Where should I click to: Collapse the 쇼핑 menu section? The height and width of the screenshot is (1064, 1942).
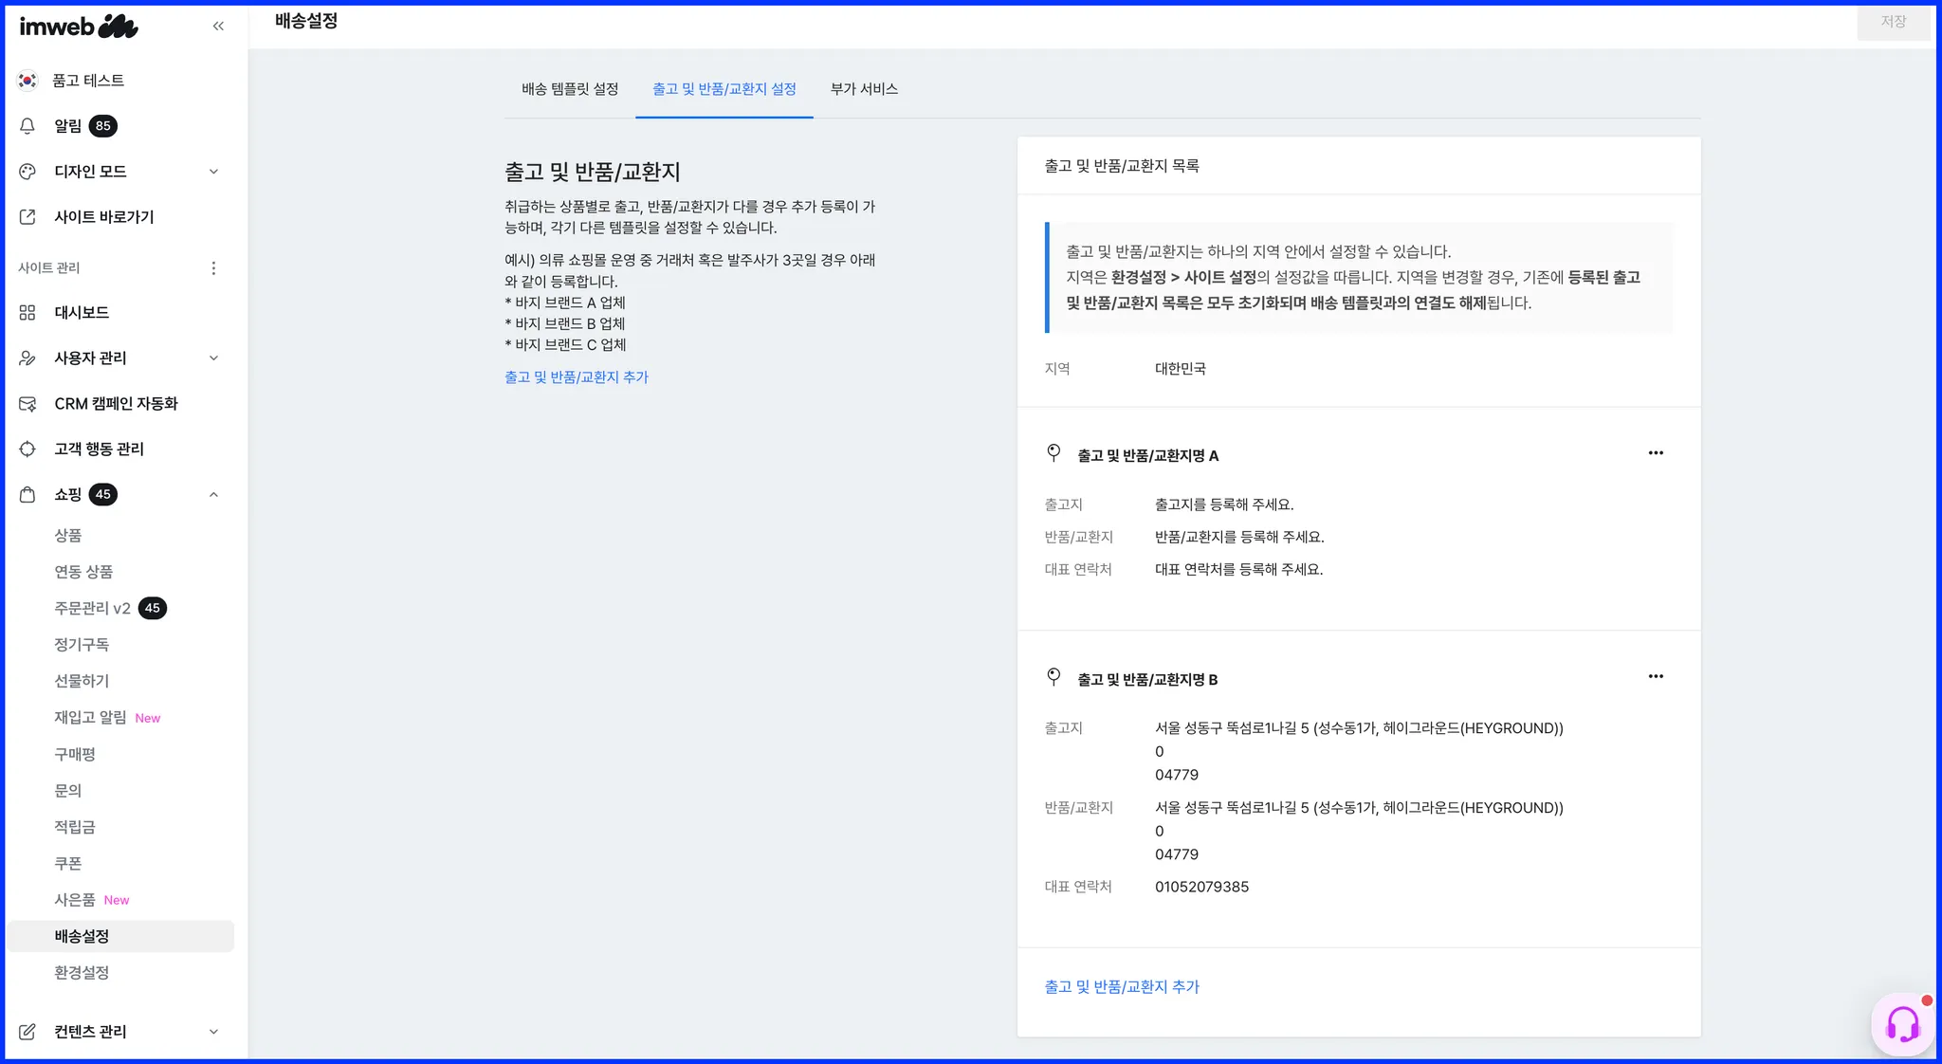click(x=213, y=495)
